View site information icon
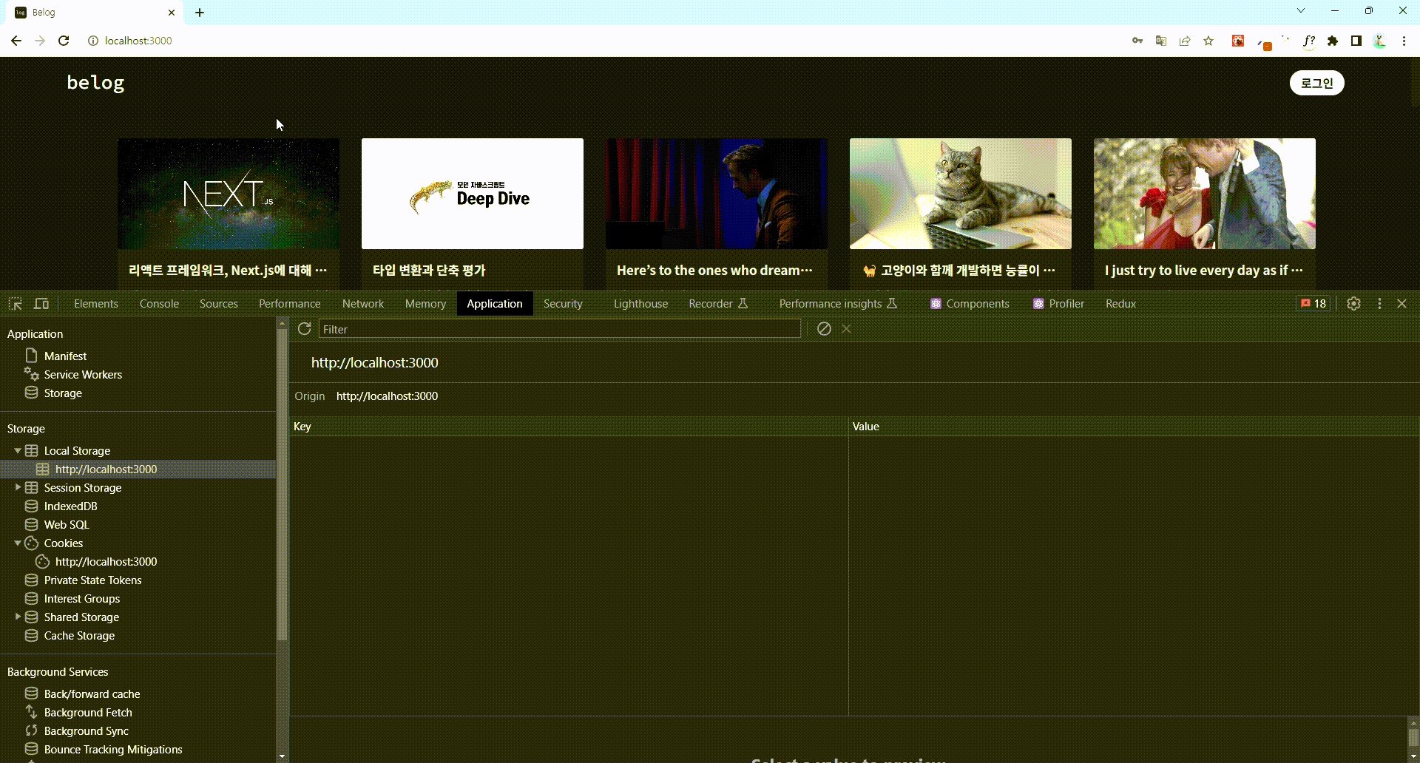 (x=93, y=41)
